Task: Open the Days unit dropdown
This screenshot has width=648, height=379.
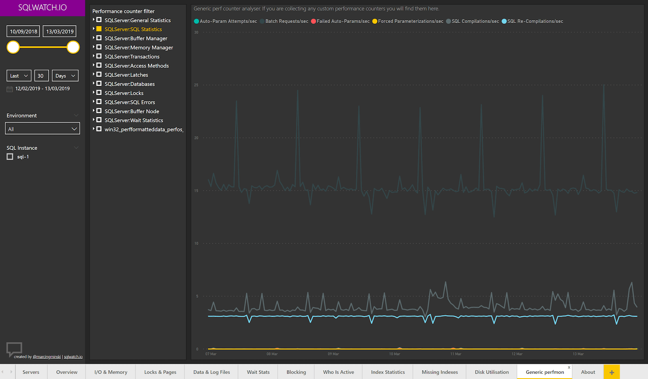Action: point(65,76)
